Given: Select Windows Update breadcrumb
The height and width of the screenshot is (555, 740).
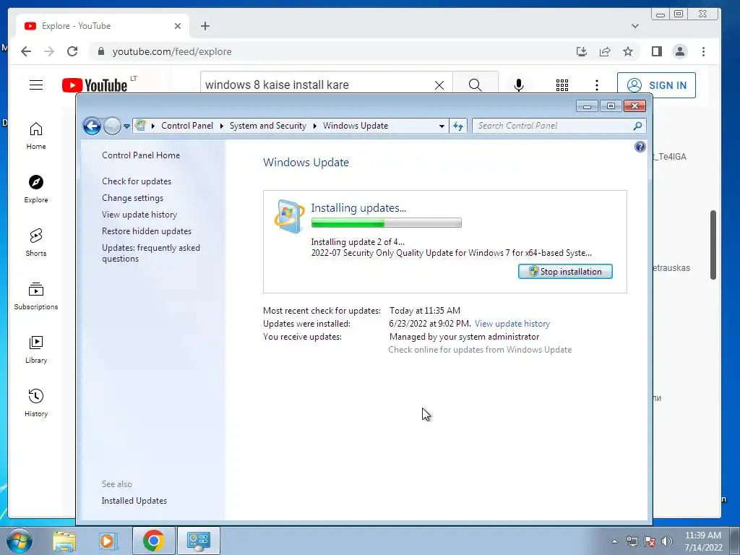Looking at the screenshot, I should click(356, 126).
